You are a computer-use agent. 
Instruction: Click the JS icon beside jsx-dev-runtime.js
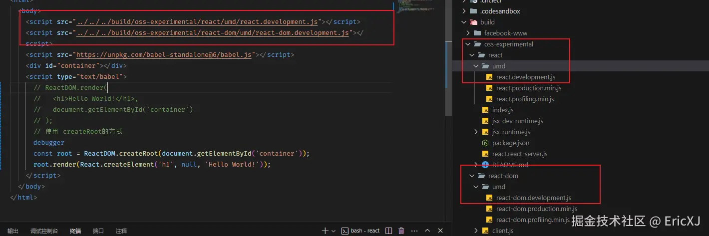[x=485, y=121]
